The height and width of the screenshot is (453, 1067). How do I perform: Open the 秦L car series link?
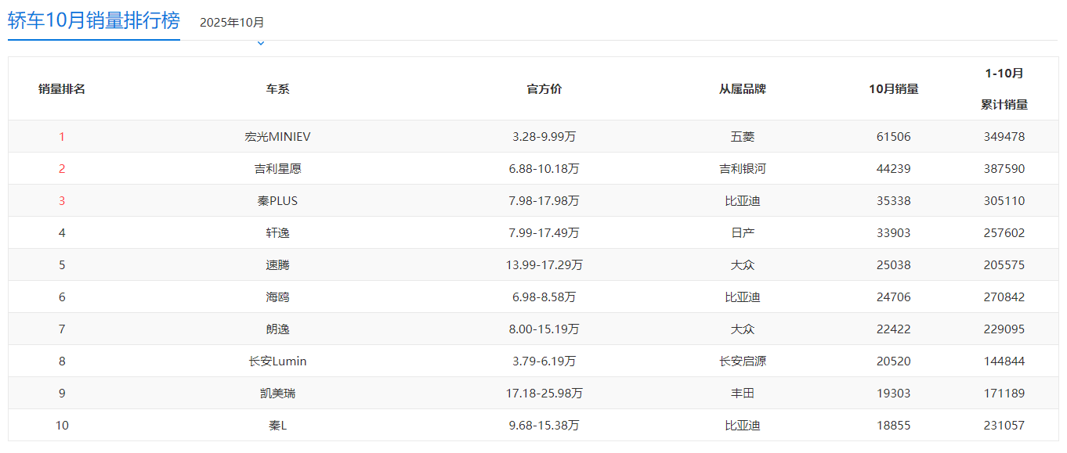coord(277,426)
